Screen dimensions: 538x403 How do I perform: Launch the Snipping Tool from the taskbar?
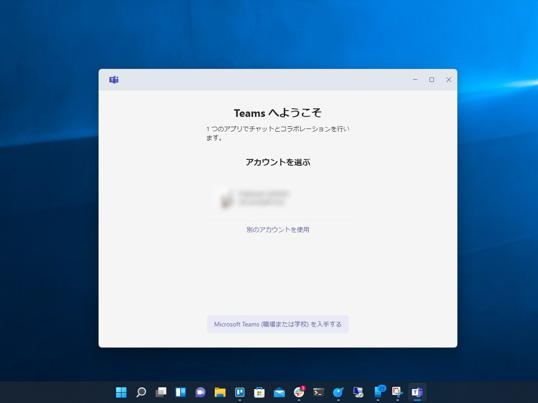[397, 392]
